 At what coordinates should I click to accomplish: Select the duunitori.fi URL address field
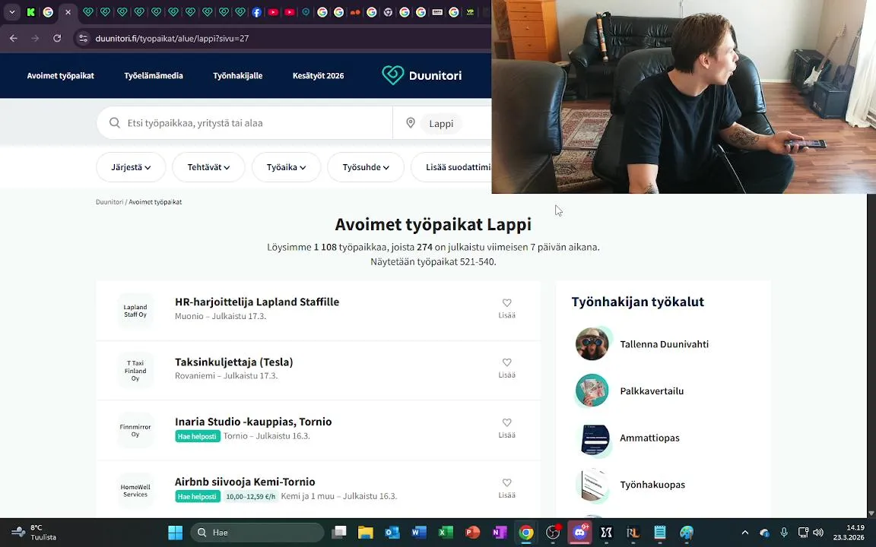(172, 38)
